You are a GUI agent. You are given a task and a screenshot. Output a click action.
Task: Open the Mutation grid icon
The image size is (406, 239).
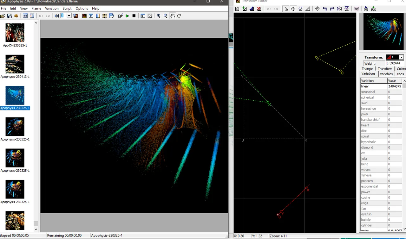[x=104, y=16]
